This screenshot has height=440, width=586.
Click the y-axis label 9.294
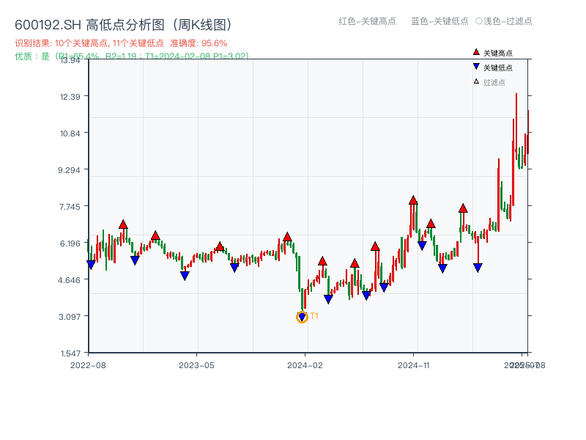(x=69, y=170)
